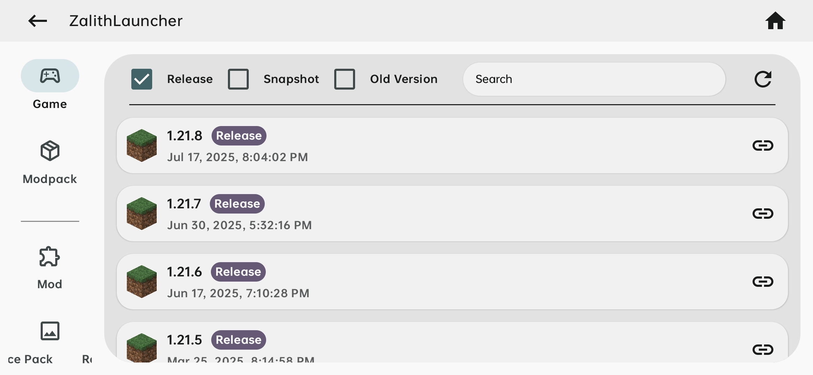The width and height of the screenshot is (813, 375).
Task: Select the Game gamepad icon in sidebar
Action: tap(50, 76)
